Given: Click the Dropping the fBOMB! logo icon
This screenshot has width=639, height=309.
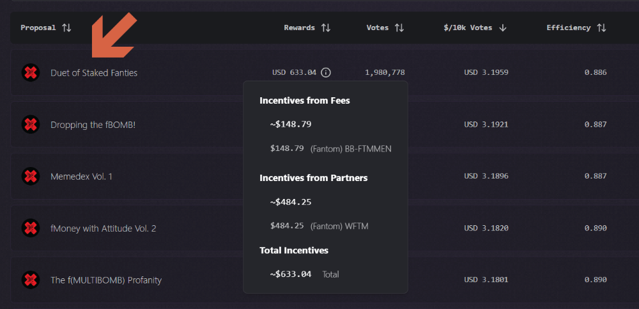Looking at the screenshot, I should point(31,125).
